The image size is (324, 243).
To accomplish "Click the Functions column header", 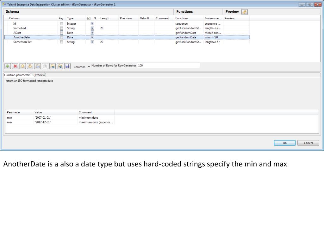I will (189, 18).
